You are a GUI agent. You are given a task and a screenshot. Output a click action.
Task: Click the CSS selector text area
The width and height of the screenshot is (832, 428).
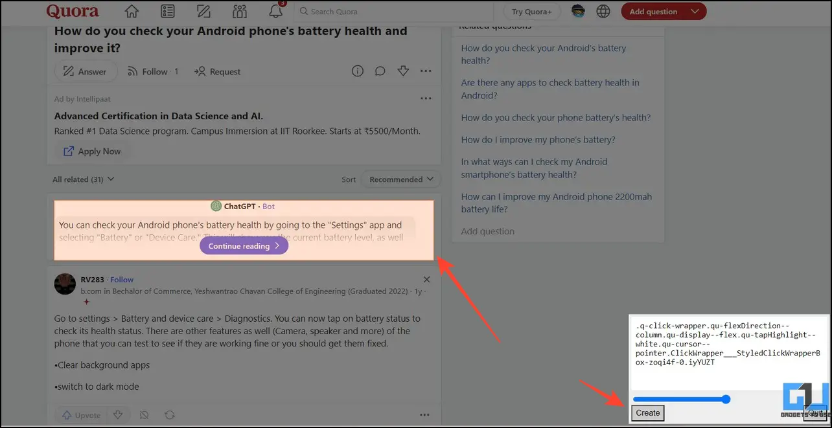(x=729, y=354)
